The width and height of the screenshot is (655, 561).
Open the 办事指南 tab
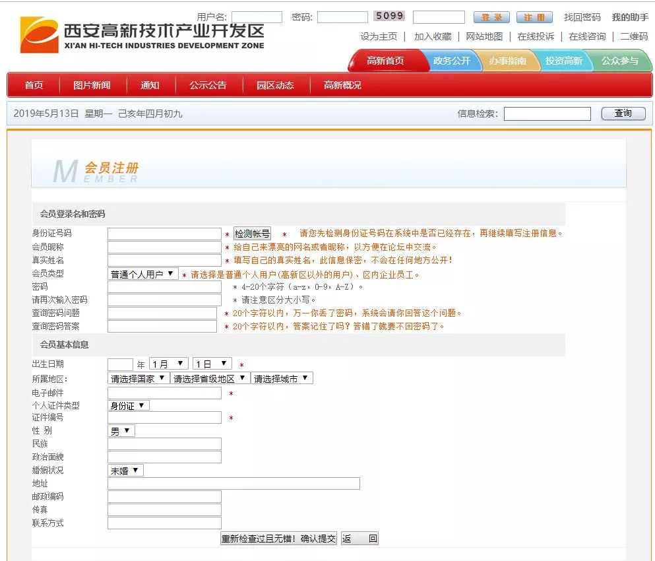point(507,61)
